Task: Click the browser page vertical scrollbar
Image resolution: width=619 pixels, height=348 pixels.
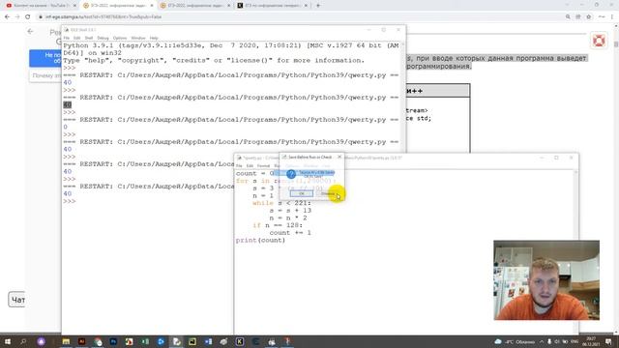Action: pos(616,178)
